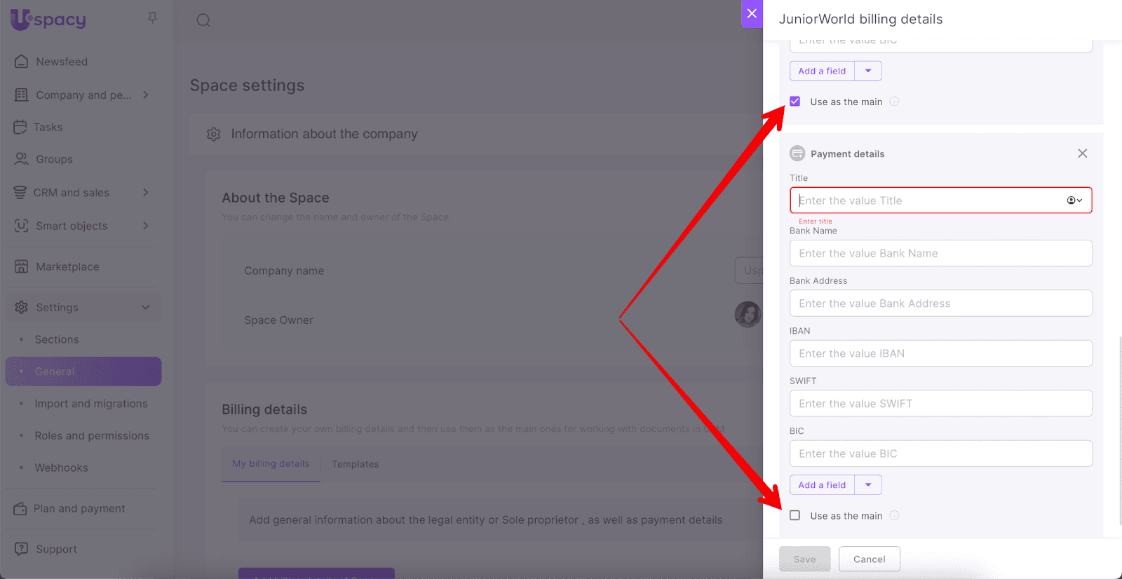Click the Marketplace store icon
The height and width of the screenshot is (579, 1122).
[x=22, y=266]
